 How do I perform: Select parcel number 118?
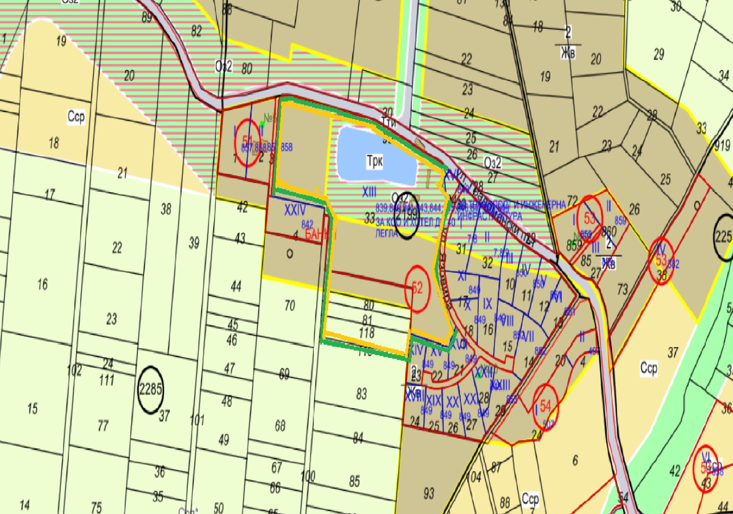(366, 333)
